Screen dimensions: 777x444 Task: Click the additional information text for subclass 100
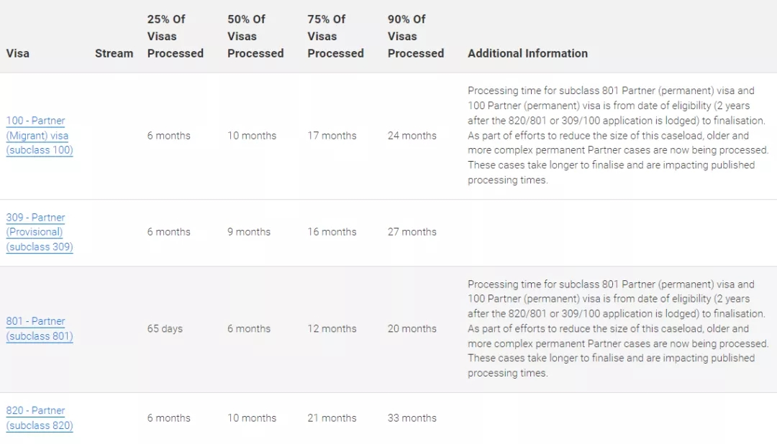pyautogui.click(x=617, y=135)
